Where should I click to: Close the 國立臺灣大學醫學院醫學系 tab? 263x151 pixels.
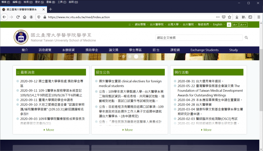click(44, 9)
